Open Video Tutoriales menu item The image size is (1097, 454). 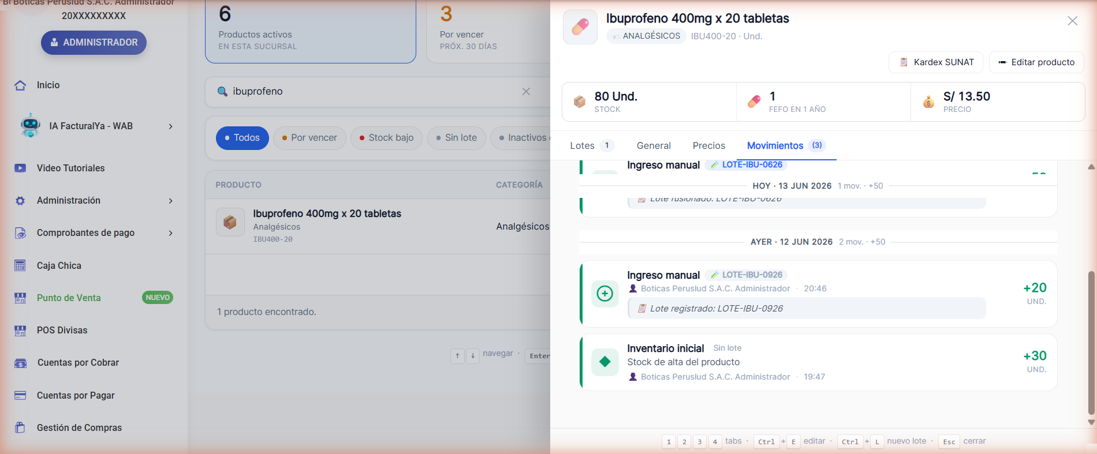pos(71,168)
